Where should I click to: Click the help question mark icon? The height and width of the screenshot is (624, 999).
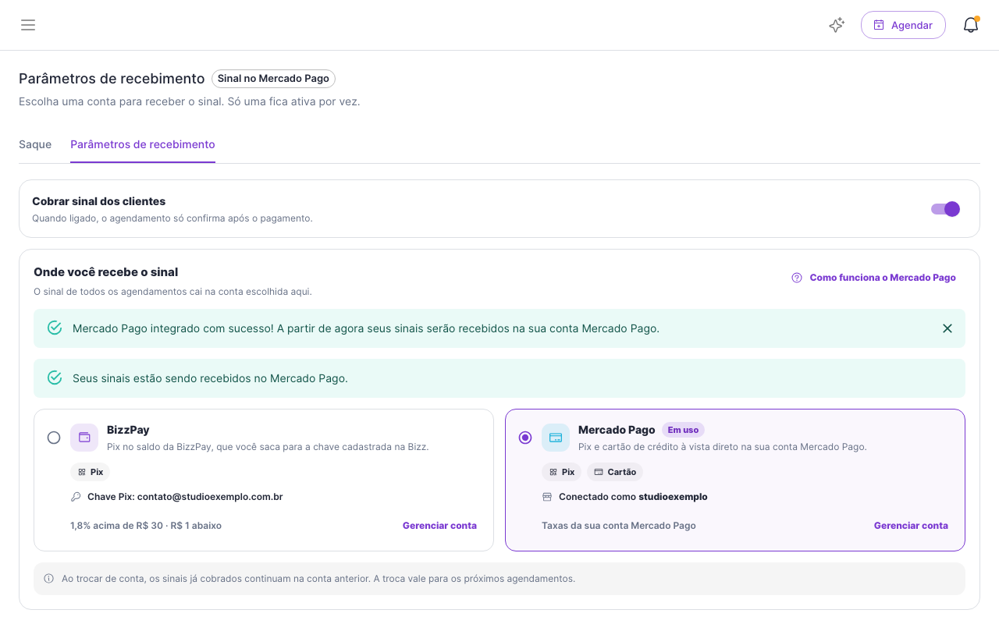coord(797,278)
